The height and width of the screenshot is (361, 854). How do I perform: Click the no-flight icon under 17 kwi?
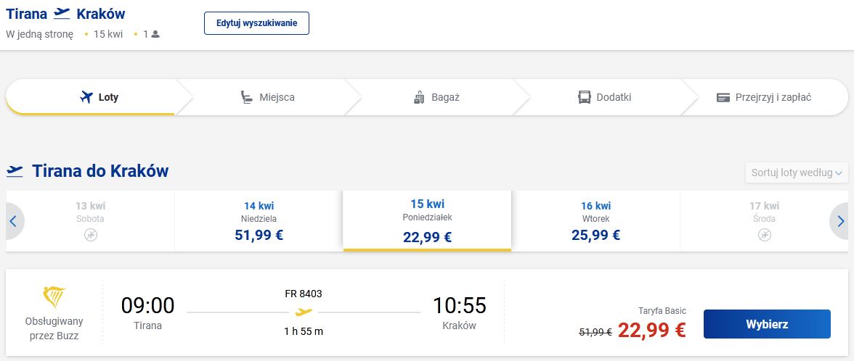point(765,235)
